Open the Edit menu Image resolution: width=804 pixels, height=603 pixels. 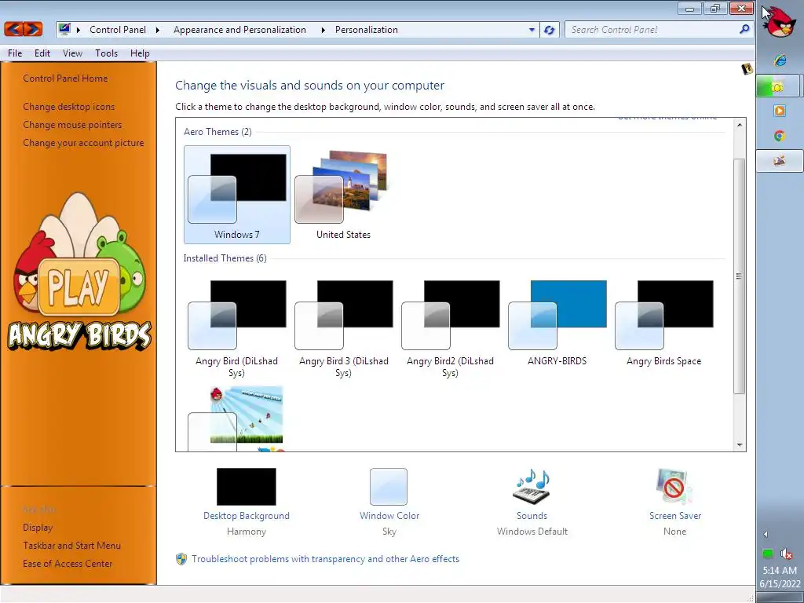pyautogui.click(x=42, y=53)
